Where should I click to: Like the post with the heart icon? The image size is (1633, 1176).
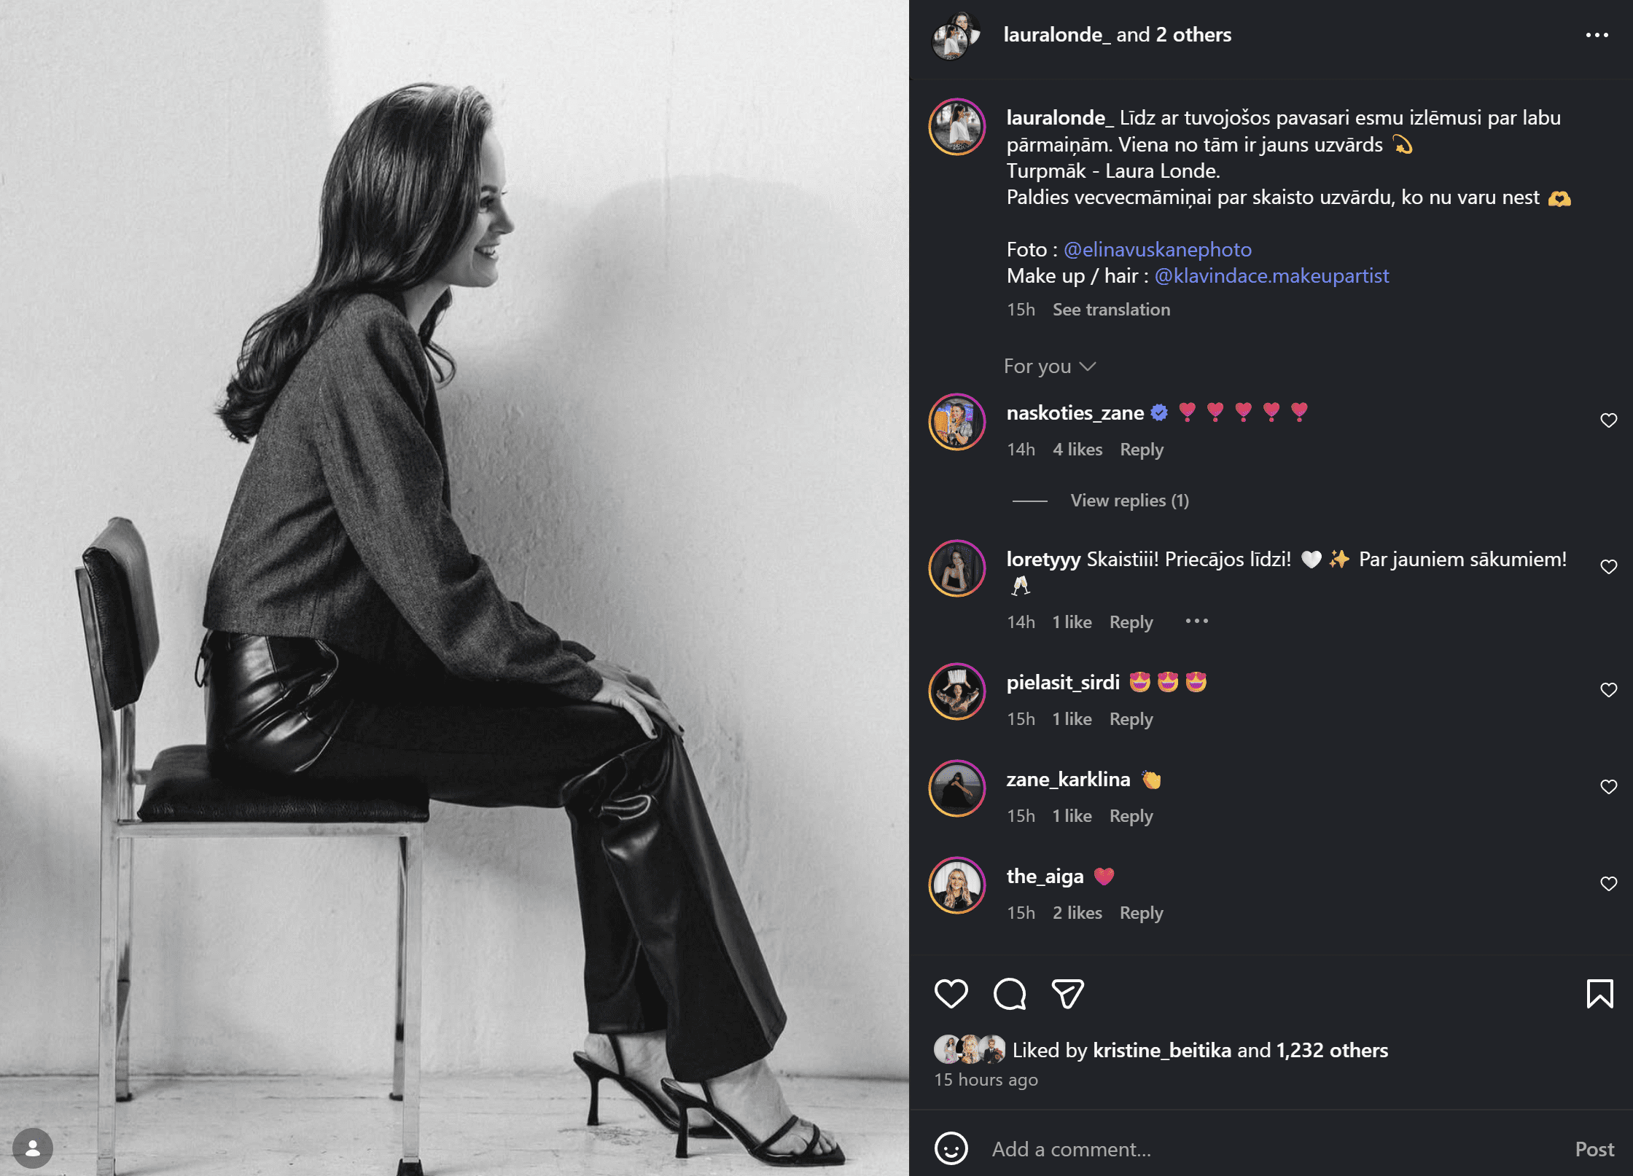(951, 994)
